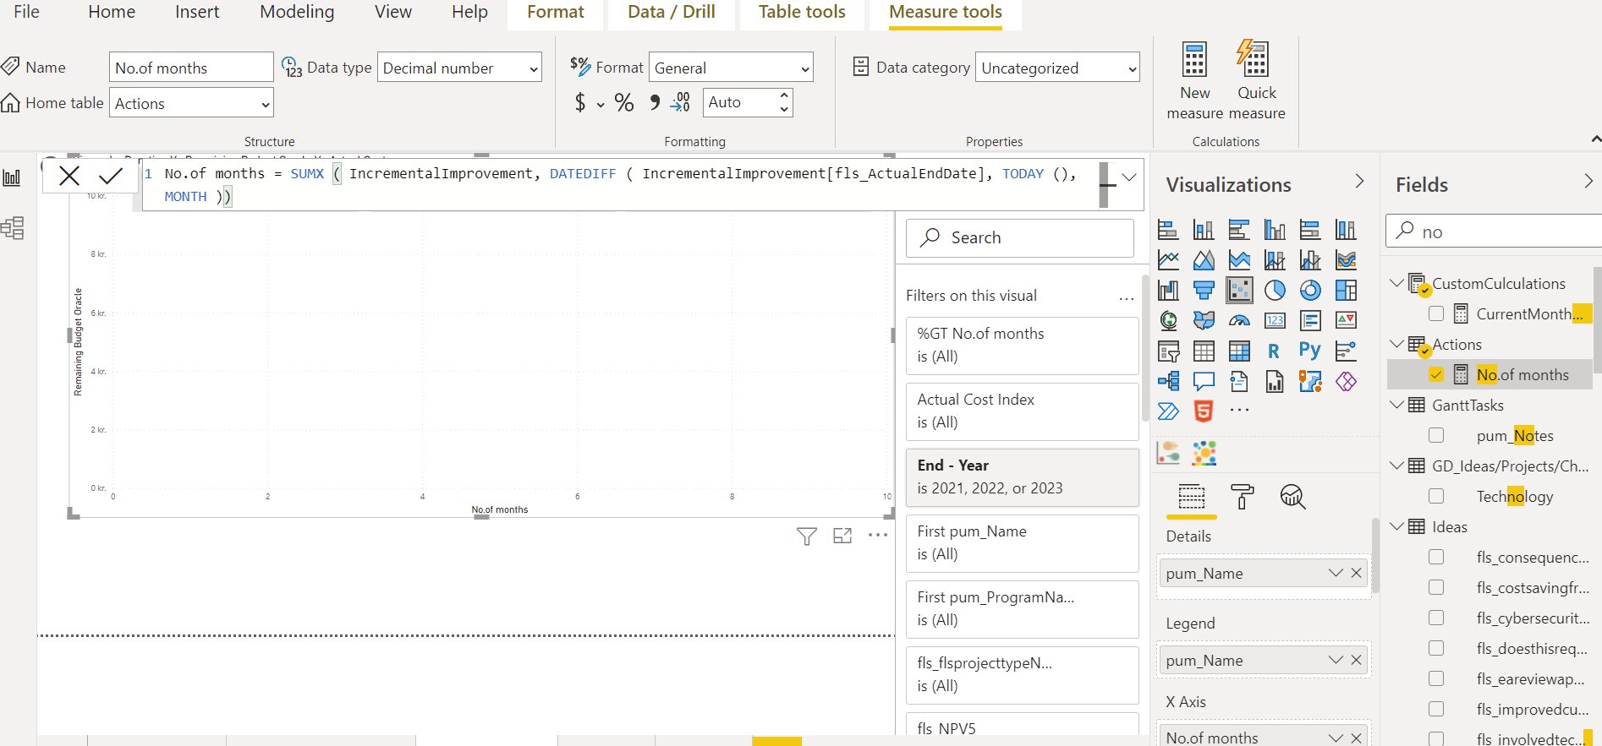Screen dimensions: 1602x746
Task: Check the fls_consequenc... field checkbox
Action: pyautogui.click(x=1436, y=557)
